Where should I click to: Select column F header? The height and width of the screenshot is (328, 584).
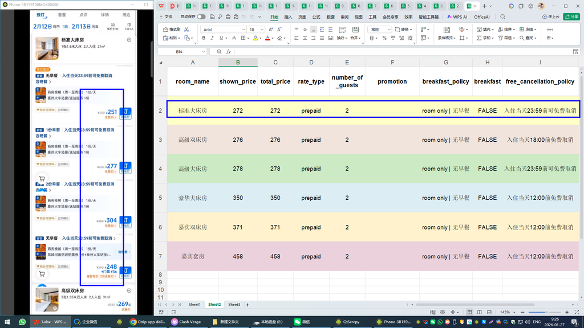click(392, 63)
